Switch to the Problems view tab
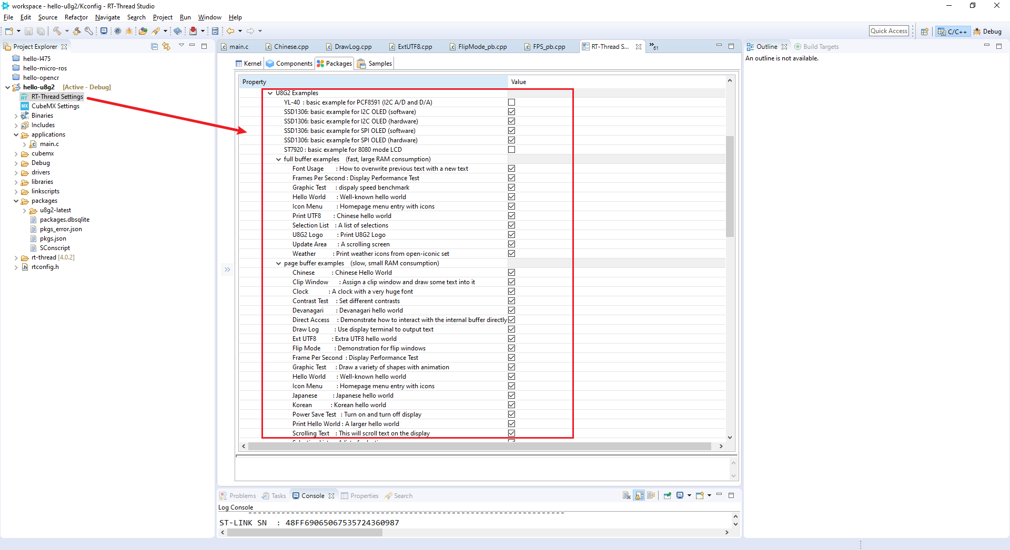 click(x=238, y=495)
